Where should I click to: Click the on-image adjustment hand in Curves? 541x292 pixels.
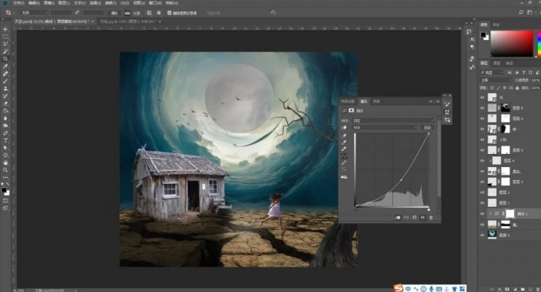click(x=344, y=128)
